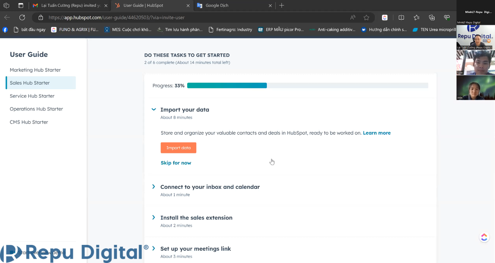The image size is (495, 263).
Task: Select Lại Tuấn Cường video thumbnail
Action: tap(476, 37)
